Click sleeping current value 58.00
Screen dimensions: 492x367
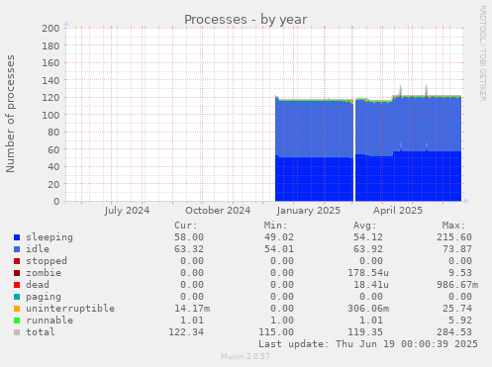[x=189, y=237]
